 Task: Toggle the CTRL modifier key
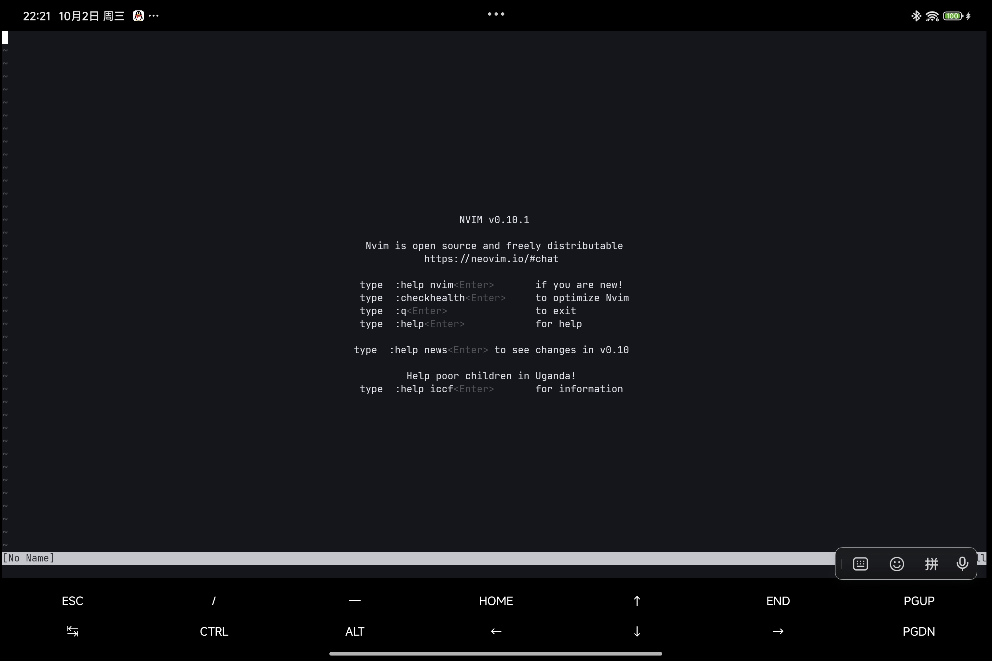[214, 631]
